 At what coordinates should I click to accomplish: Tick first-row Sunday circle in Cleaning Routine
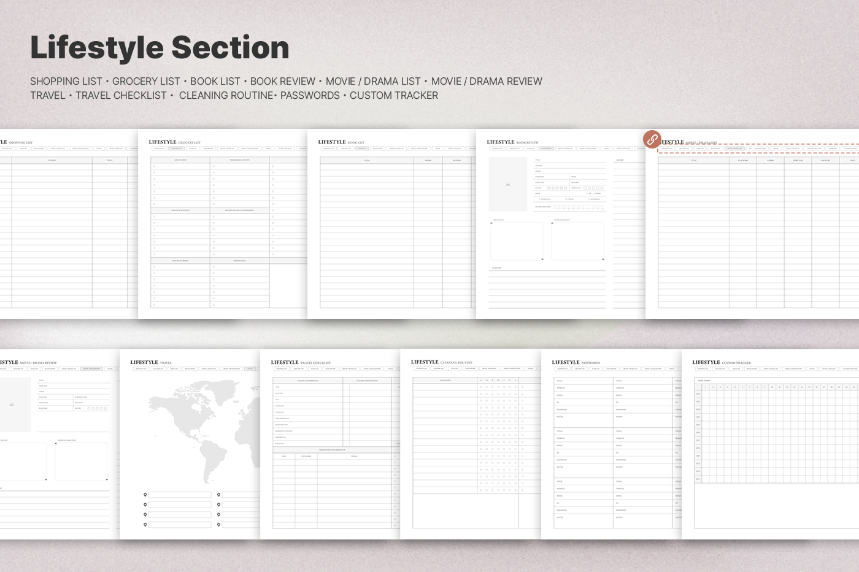(x=480, y=387)
